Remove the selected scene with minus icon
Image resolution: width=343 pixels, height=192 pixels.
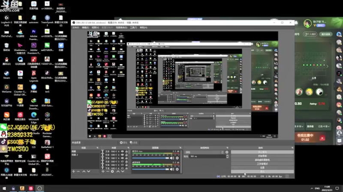coord(78,172)
